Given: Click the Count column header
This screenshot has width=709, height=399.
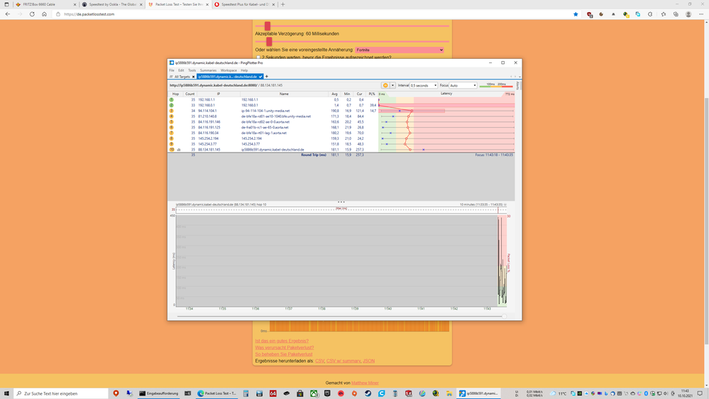Looking at the screenshot, I should pos(190,94).
